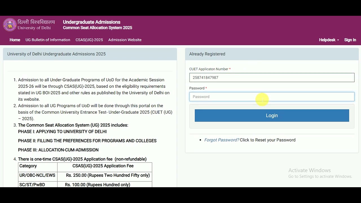361x203 pixels.
Task: Click the Common Seat Allocation System 2025 subtitle
Action: [x=98, y=28]
